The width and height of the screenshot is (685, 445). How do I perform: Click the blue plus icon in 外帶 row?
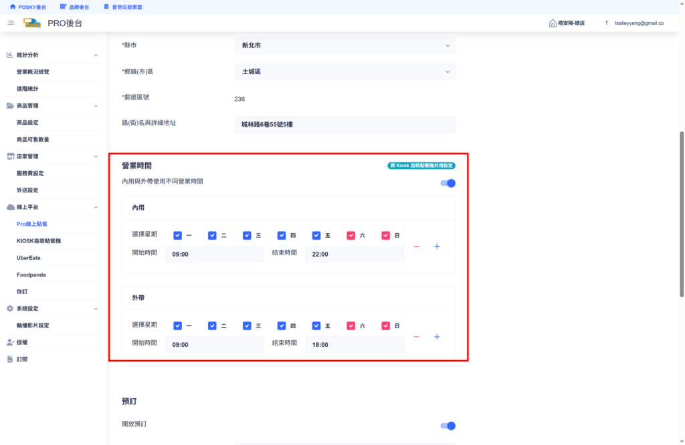(x=437, y=337)
